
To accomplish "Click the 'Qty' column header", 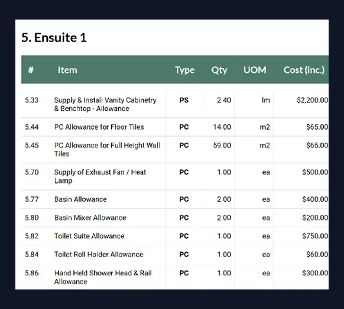I will [219, 70].
